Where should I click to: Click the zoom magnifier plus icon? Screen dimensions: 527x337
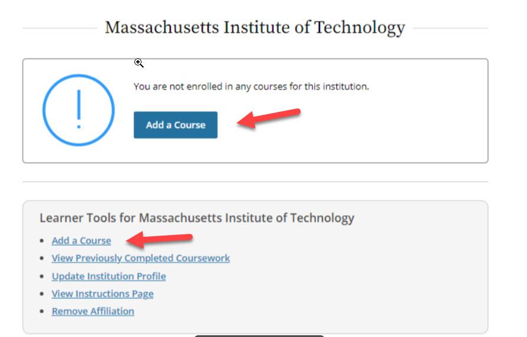click(139, 63)
